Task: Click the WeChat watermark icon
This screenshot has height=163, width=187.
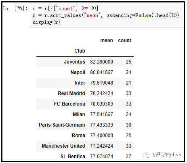Action: coord(146,155)
